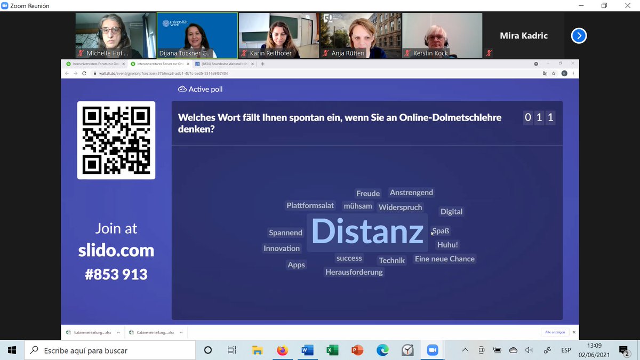Open Microsoft Edge from the taskbar
Image resolution: width=640 pixels, height=360 pixels.
(382, 350)
